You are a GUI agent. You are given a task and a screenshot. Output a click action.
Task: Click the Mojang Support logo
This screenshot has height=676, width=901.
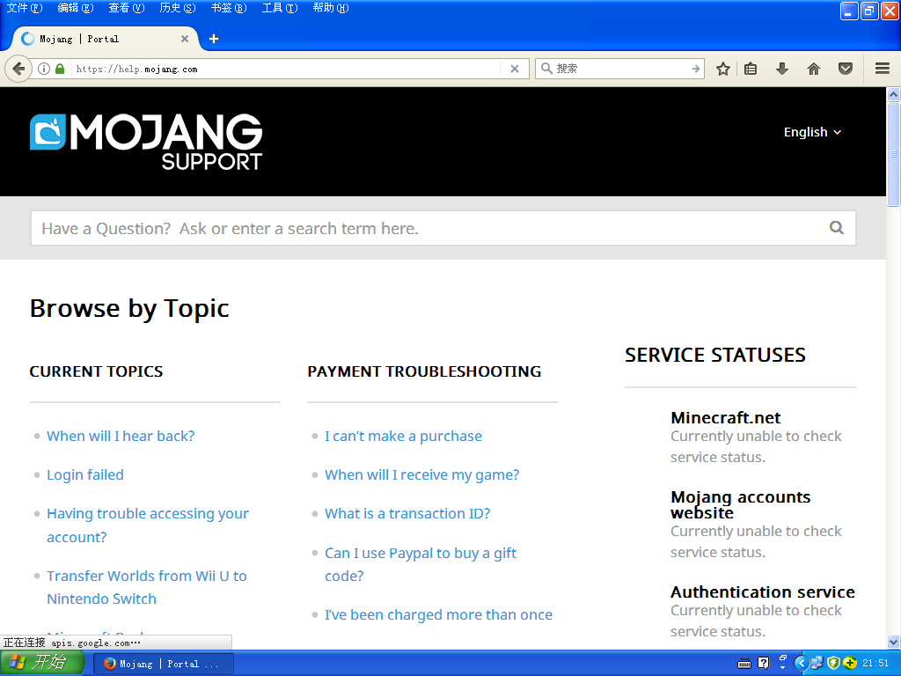[x=146, y=142]
